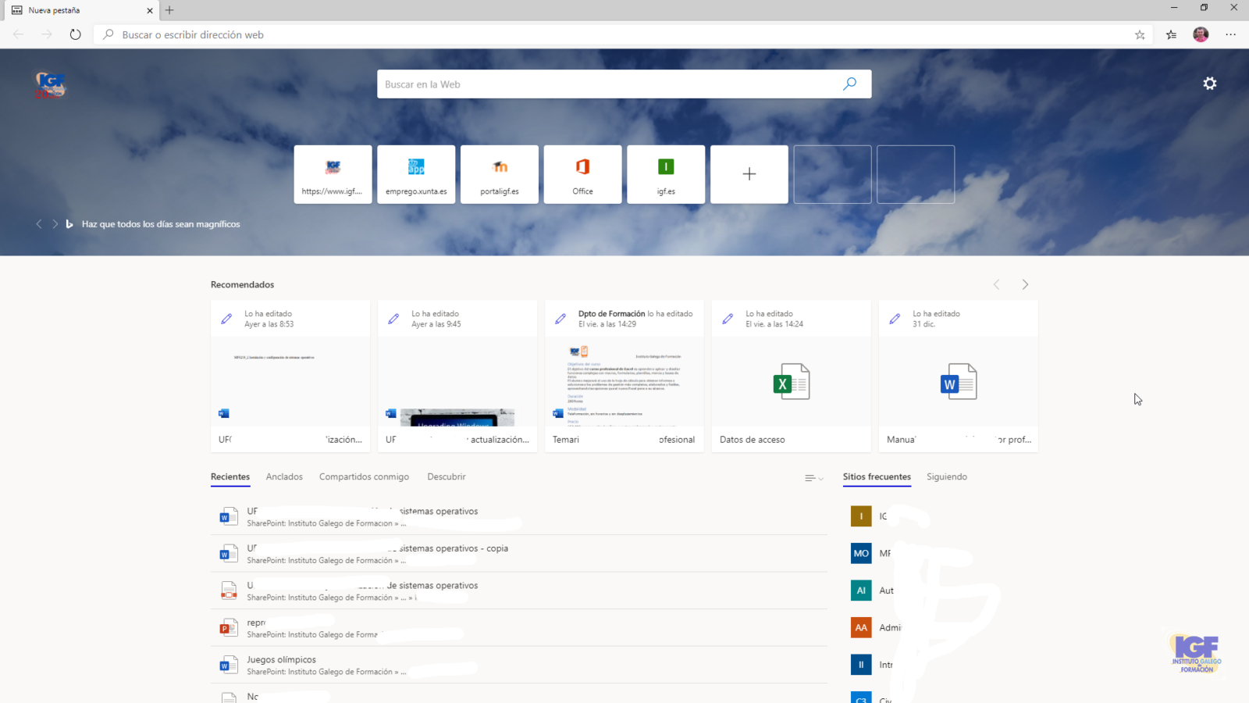Image resolution: width=1249 pixels, height=703 pixels.
Task: Open the portaligf.es quick link tile
Action: tap(500, 174)
